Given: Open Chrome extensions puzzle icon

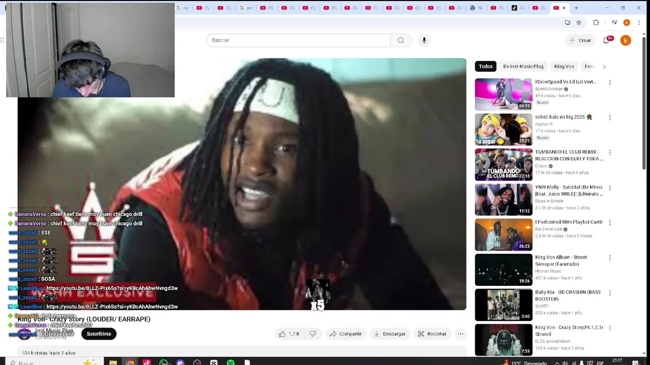Looking at the screenshot, I should (596, 22).
